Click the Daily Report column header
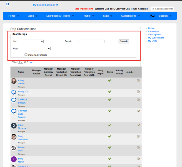Screen dimensions: 182x167 (101, 72)
